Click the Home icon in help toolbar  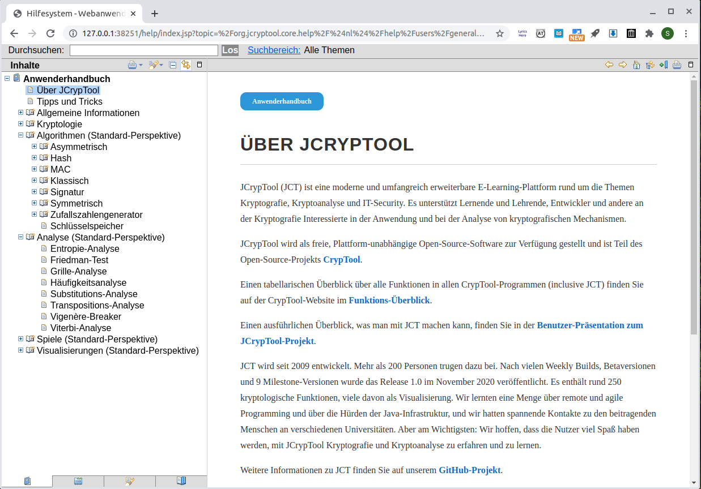[636, 65]
